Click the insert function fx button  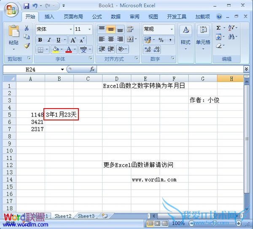coord(92,69)
